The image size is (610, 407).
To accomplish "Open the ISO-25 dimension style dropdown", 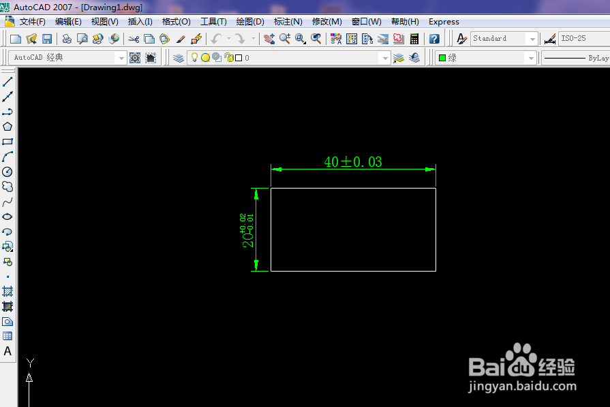I will point(584,38).
